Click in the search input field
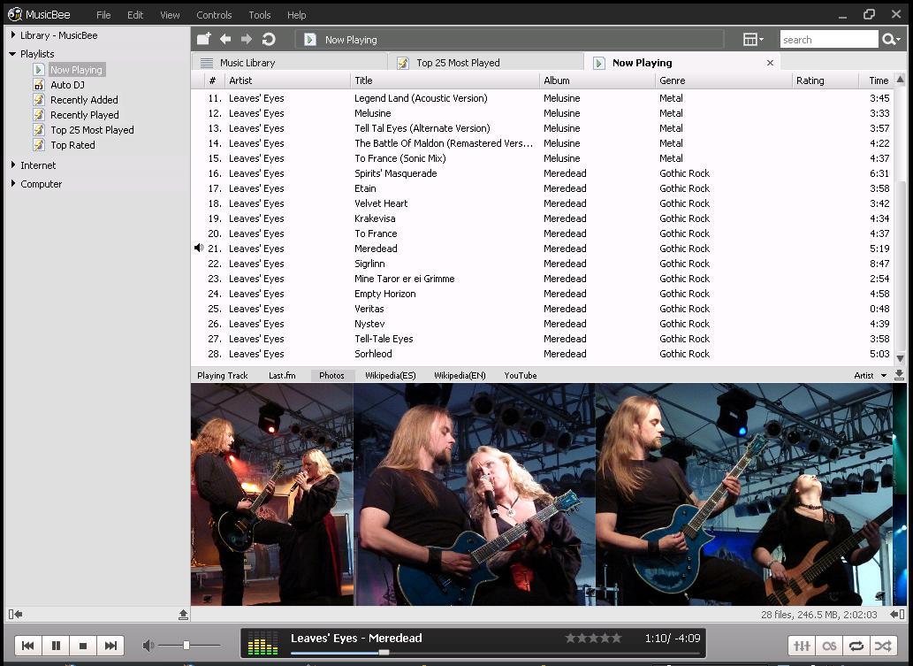The image size is (913, 666). (x=828, y=39)
